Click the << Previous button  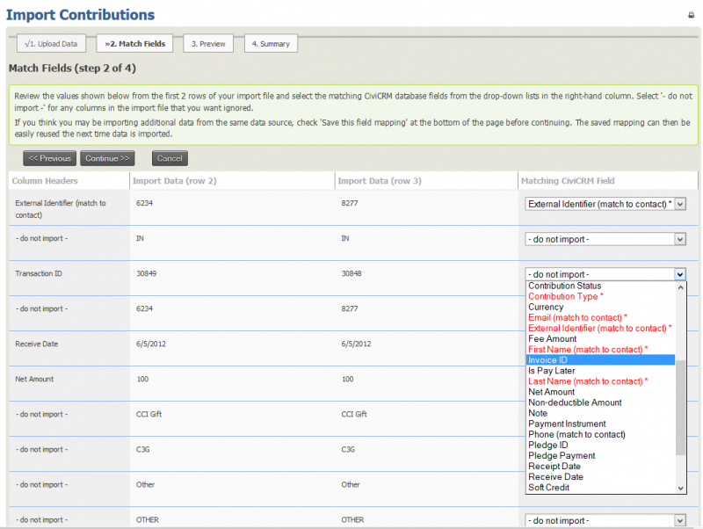click(x=50, y=158)
